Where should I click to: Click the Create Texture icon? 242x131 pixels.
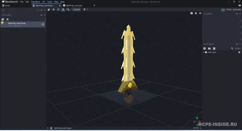[x=7, y=19]
